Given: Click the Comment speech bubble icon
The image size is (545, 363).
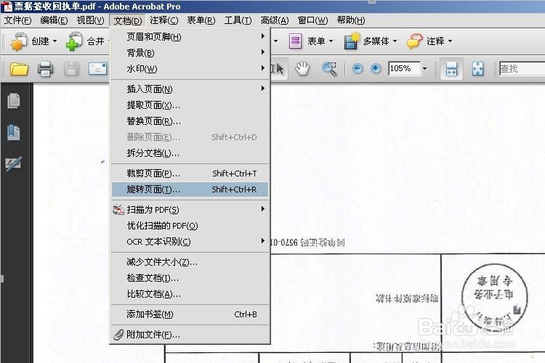Looking at the screenshot, I should coord(415,41).
